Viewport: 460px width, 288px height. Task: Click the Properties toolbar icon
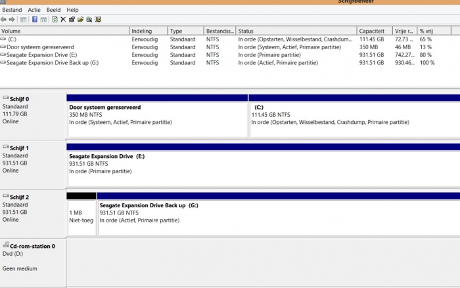coord(72,20)
